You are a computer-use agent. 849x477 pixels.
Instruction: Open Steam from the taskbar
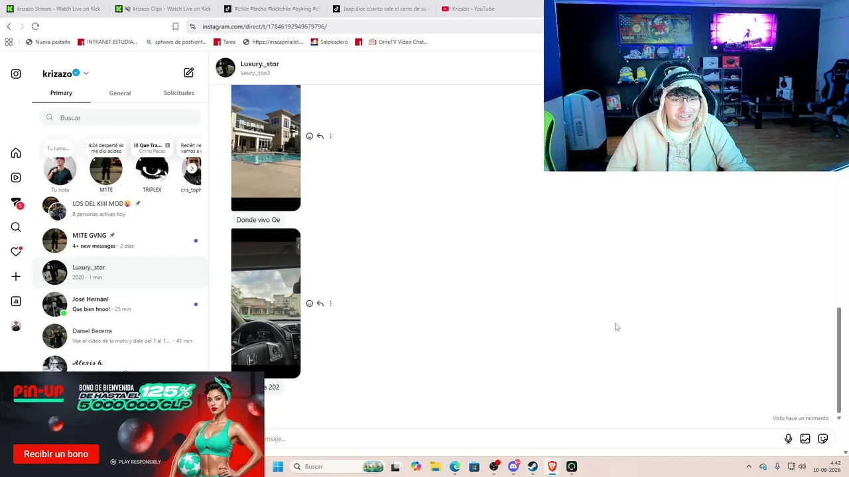tap(533, 466)
